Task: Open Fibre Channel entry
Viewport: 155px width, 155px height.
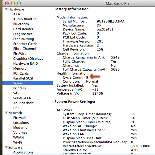Action: pyautogui.click(x=24, y=49)
